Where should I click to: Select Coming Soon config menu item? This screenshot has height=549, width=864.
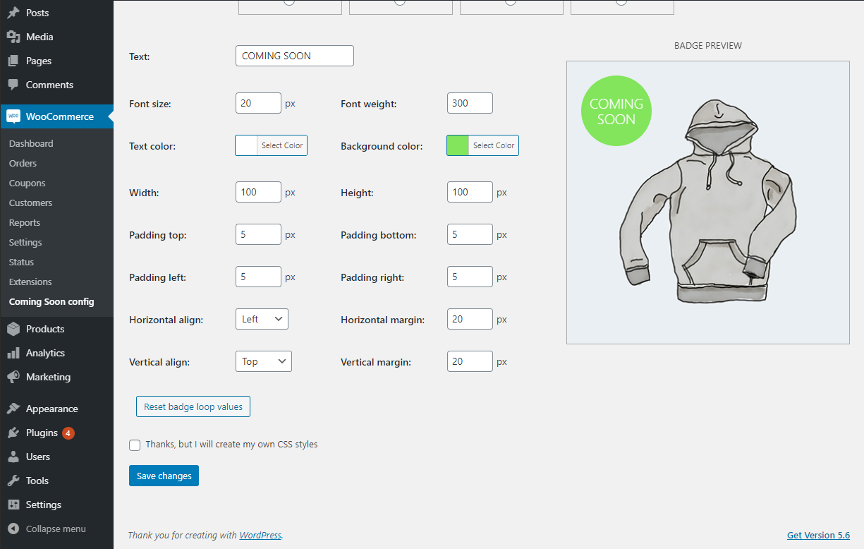(x=51, y=301)
